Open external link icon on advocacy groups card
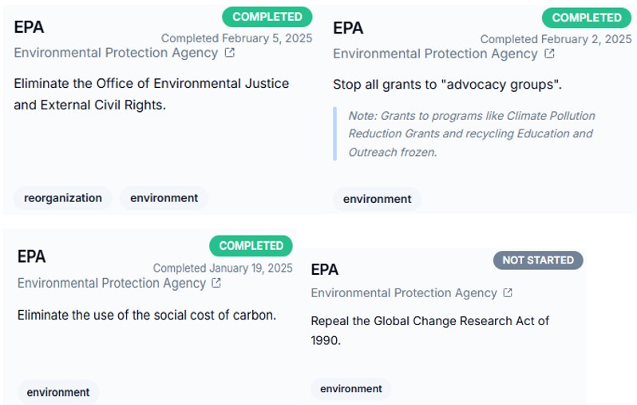Screen dimensions: 637x405 point(549,54)
